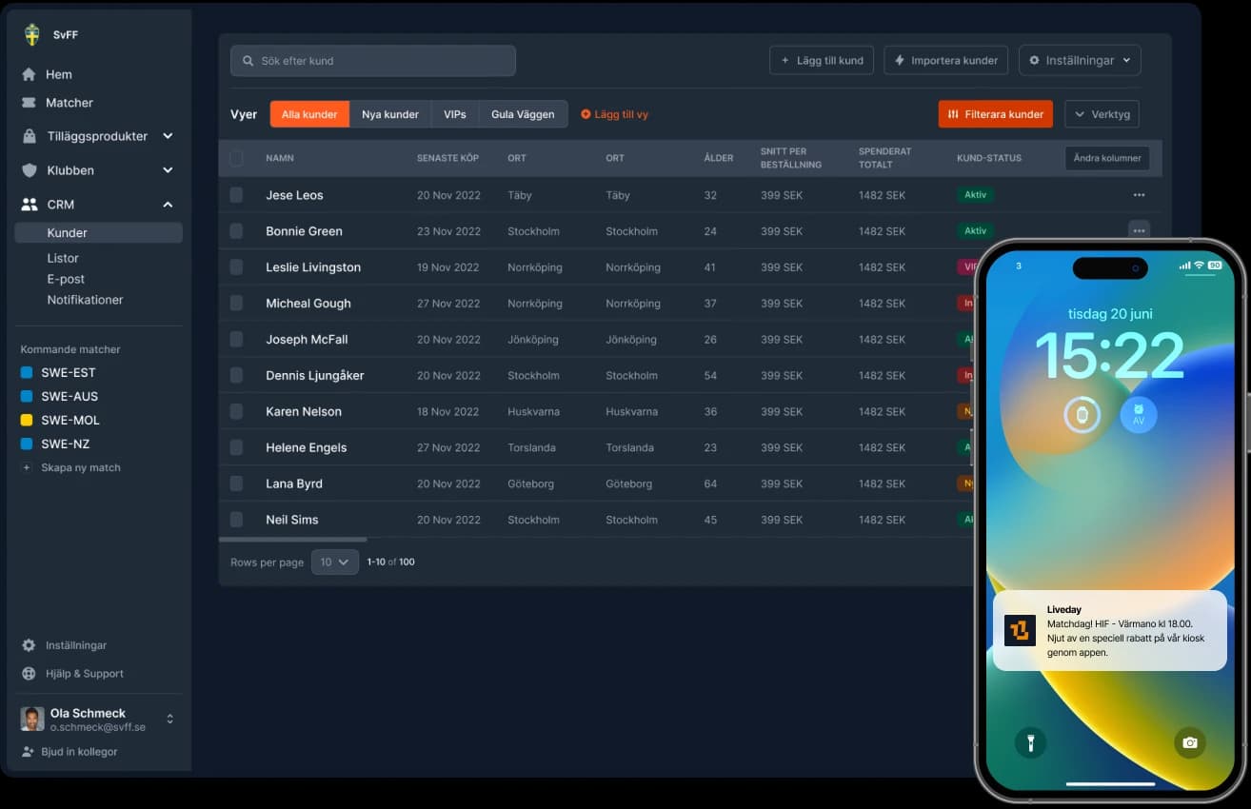Click the Filterara kunder button
The image size is (1251, 809).
point(995,114)
